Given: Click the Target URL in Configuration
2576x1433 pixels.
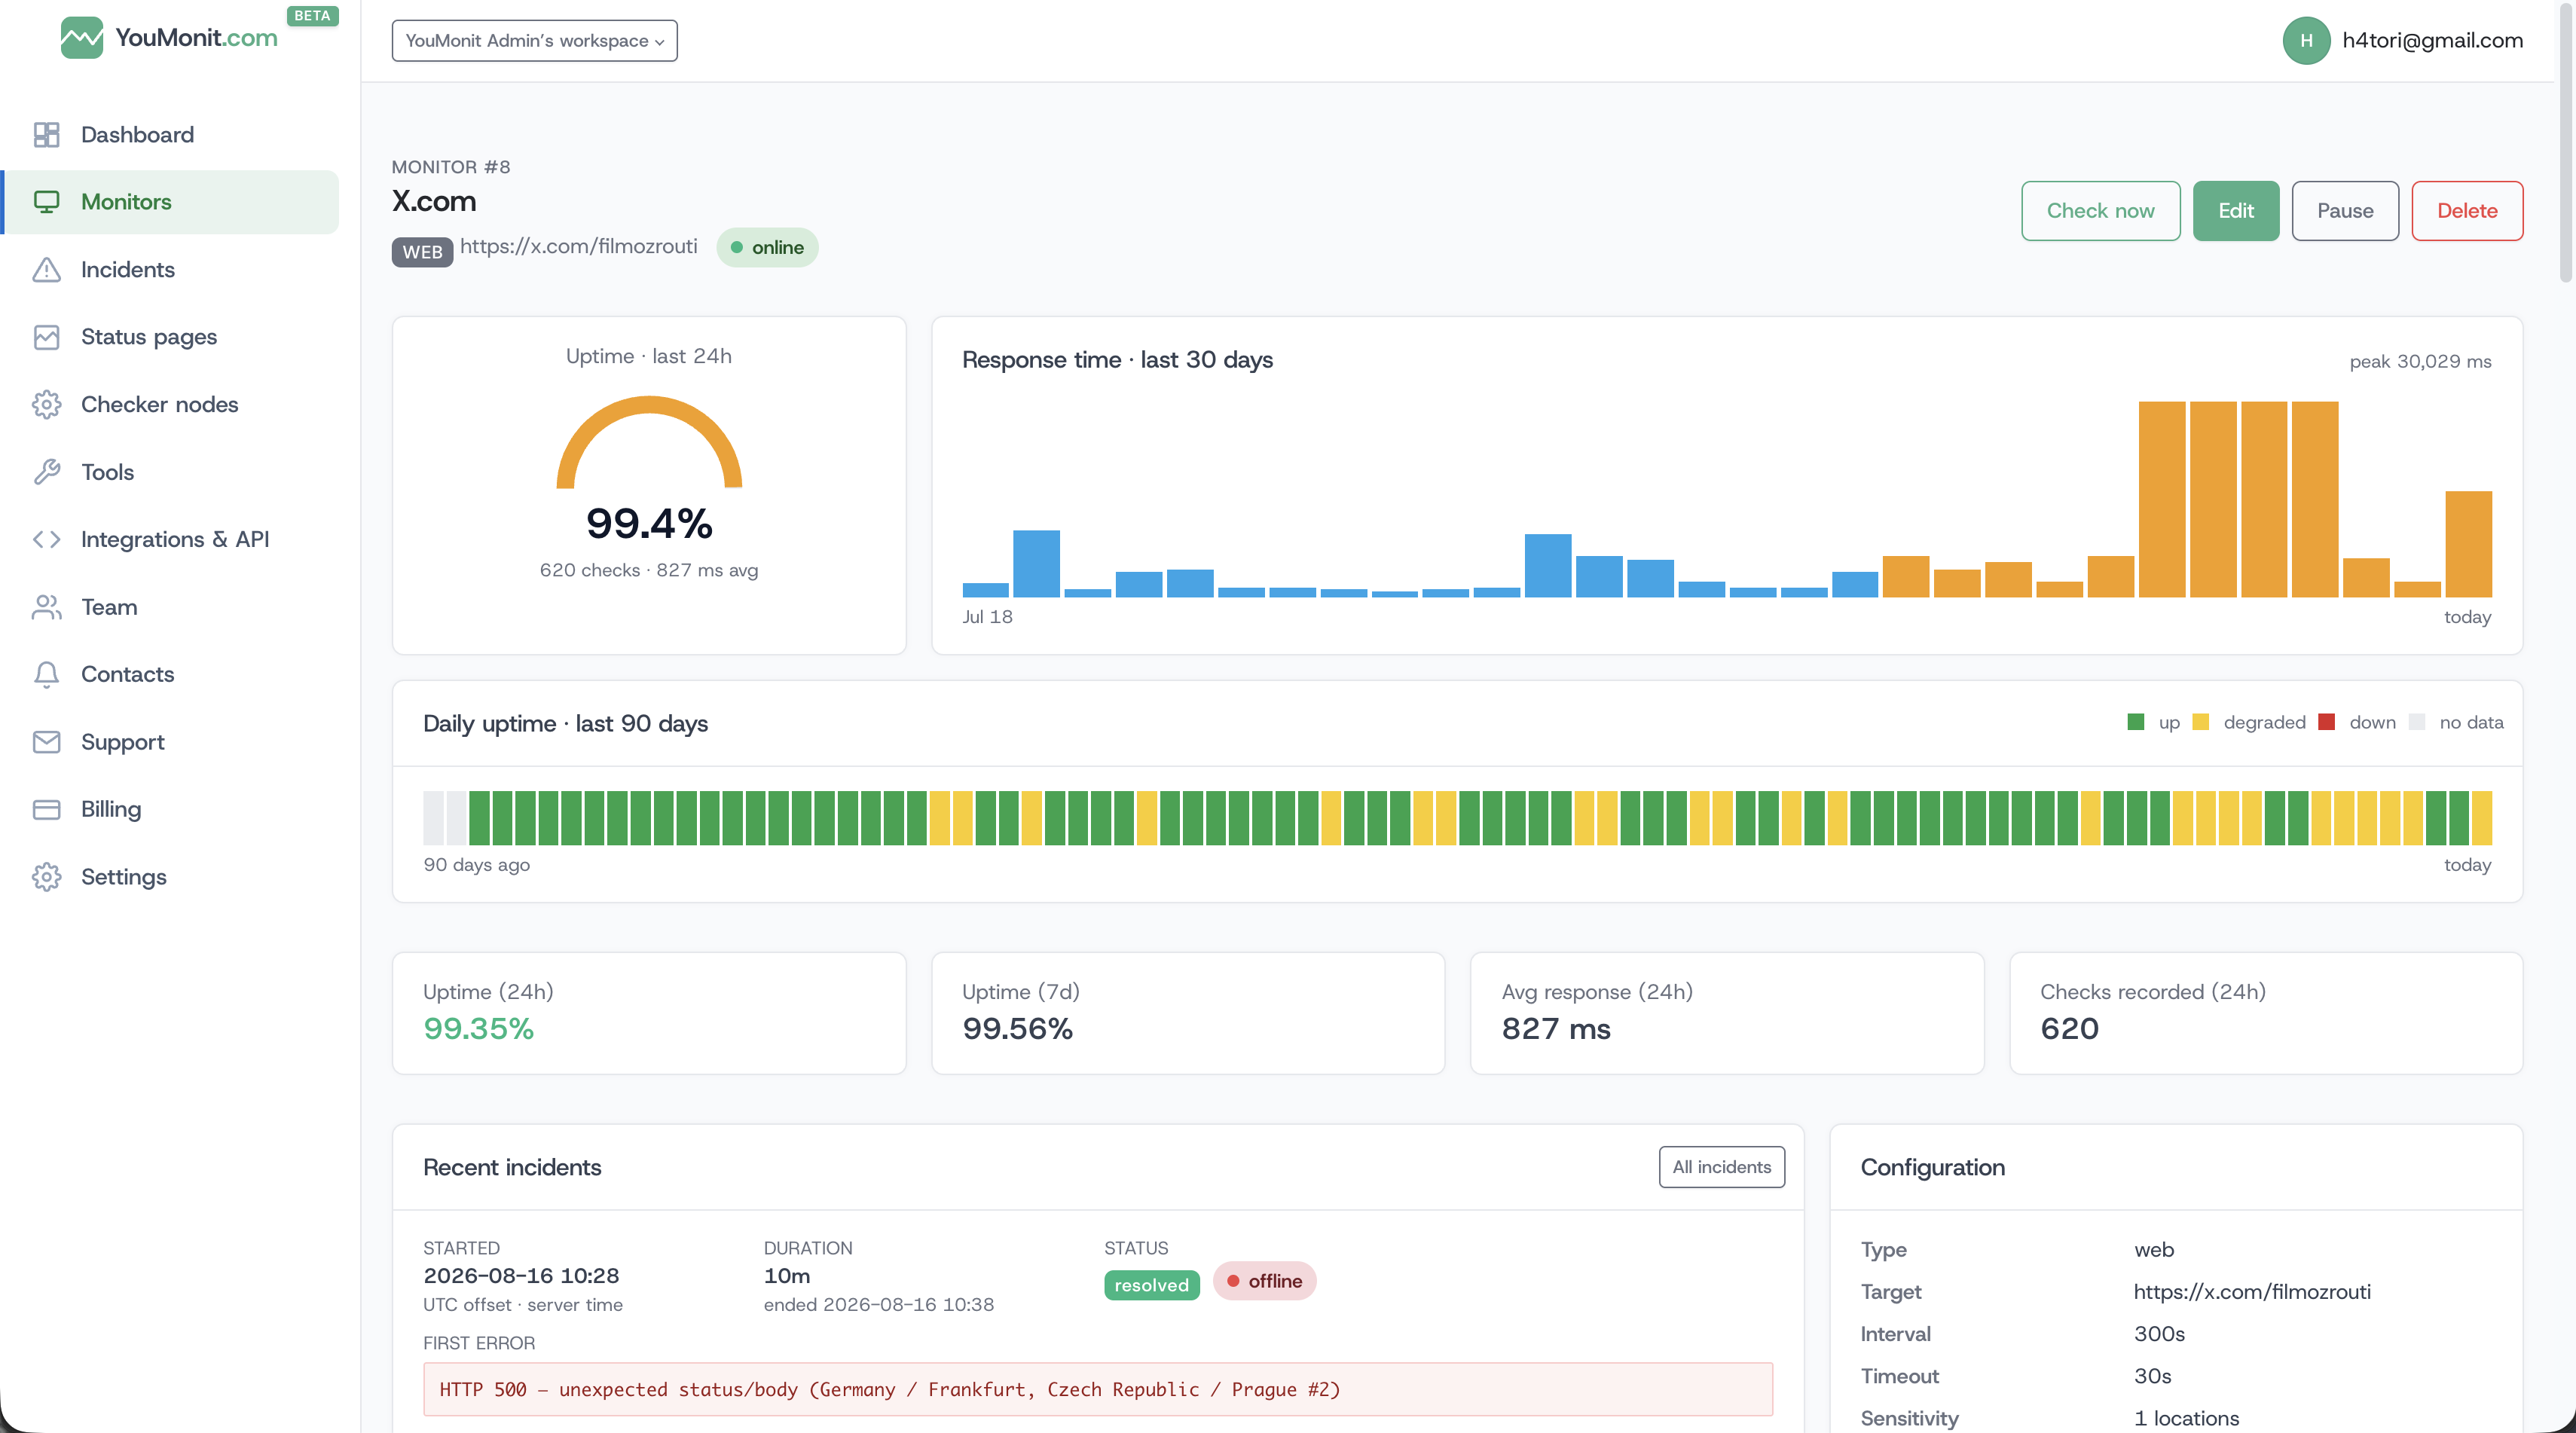Looking at the screenshot, I should click(2251, 1291).
